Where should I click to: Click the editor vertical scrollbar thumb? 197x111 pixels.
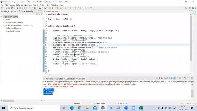click(191, 38)
